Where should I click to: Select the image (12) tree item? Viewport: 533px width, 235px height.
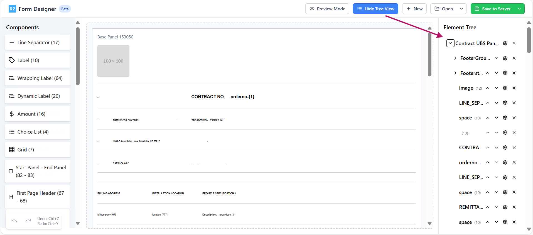[x=470, y=88]
